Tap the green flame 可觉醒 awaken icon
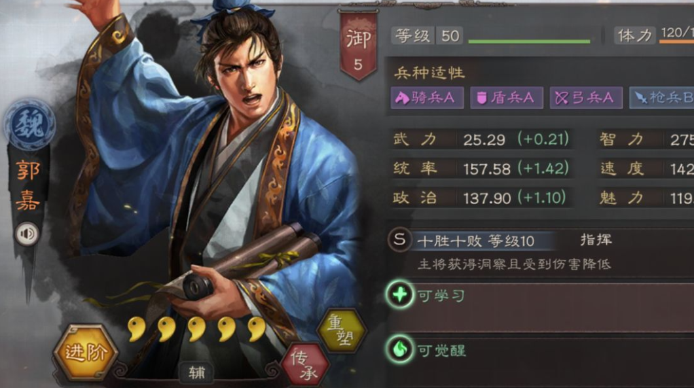The width and height of the screenshot is (694, 388). 399,349
